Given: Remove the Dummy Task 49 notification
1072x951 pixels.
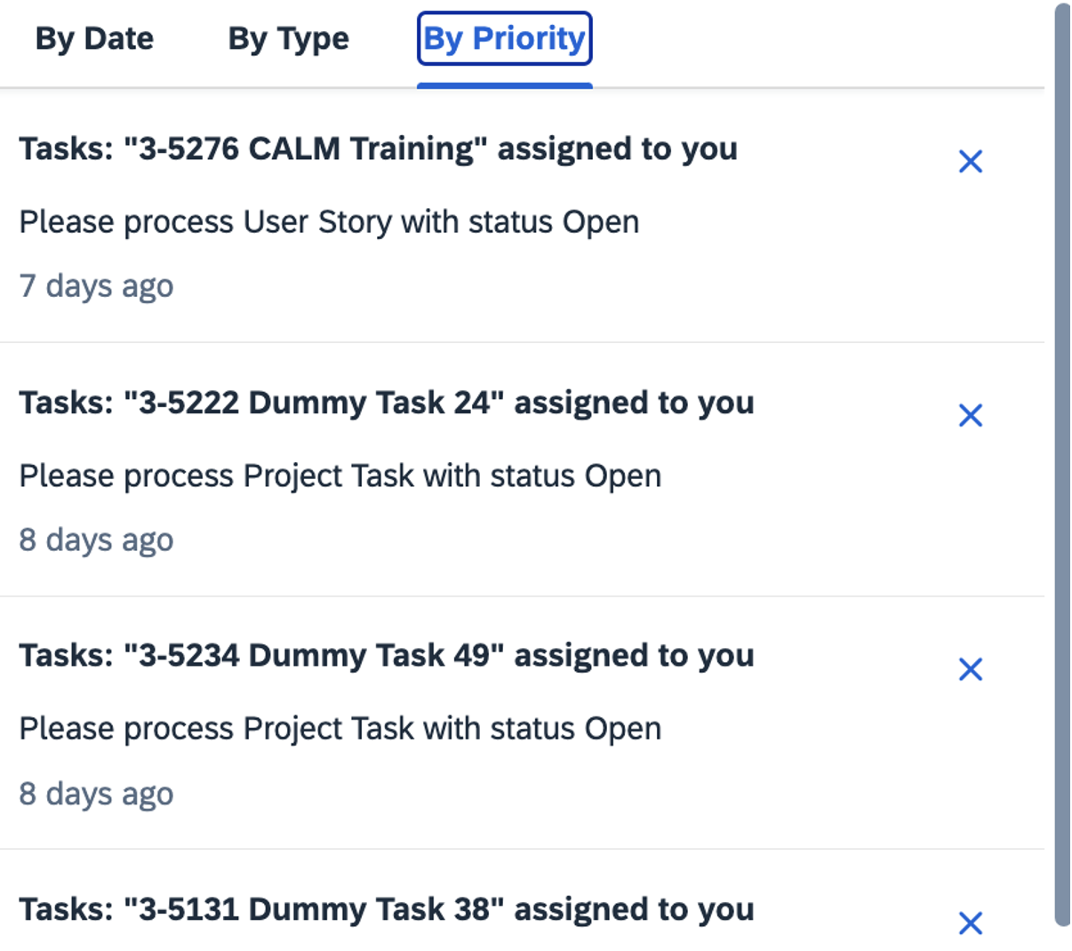Looking at the screenshot, I should click(x=970, y=669).
